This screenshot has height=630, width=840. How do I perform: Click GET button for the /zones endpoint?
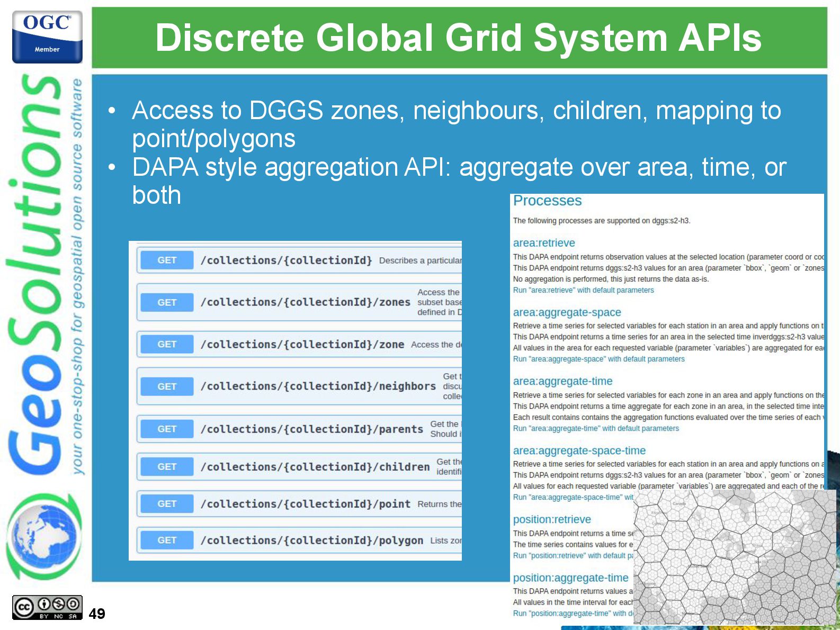coord(167,302)
